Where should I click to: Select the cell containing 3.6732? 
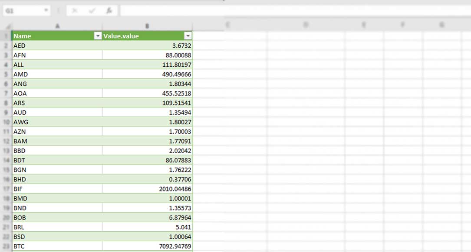pos(174,45)
